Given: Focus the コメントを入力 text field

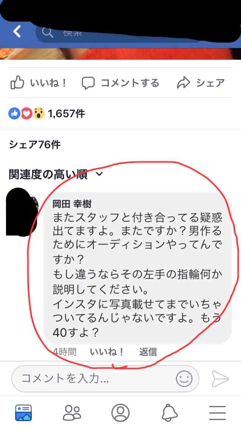Looking at the screenshot, I should tap(105, 379).
